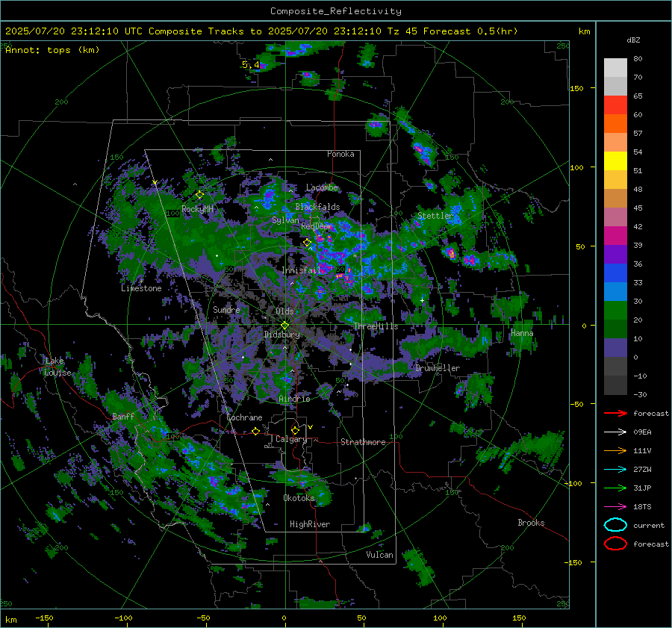This screenshot has width=672, height=628.
Task: Click the Lake Louise label
Action: coord(57,367)
